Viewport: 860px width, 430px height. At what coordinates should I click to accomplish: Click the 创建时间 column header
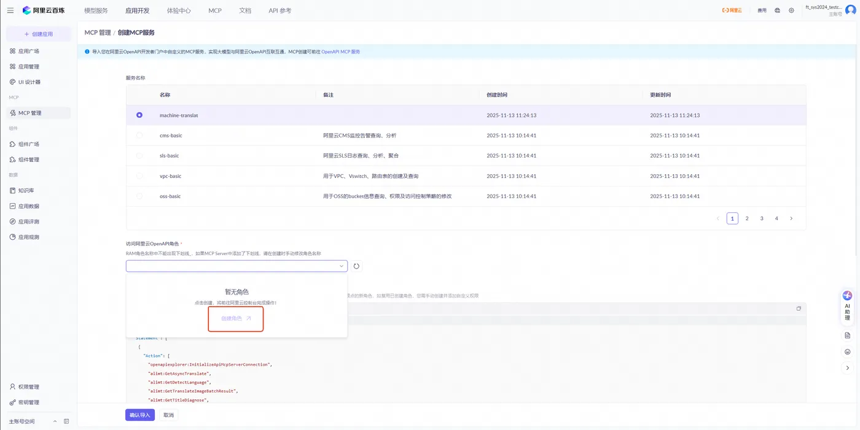[497, 95]
